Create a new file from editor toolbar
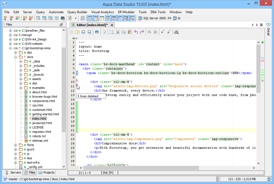Image resolution: width=274 pixels, height=184 pixels. coord(71,32)
